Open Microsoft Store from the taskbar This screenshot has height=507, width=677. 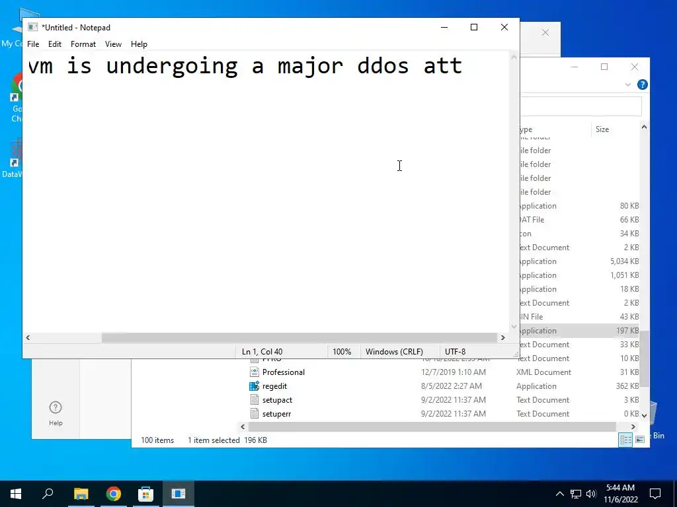coord(146,494)
